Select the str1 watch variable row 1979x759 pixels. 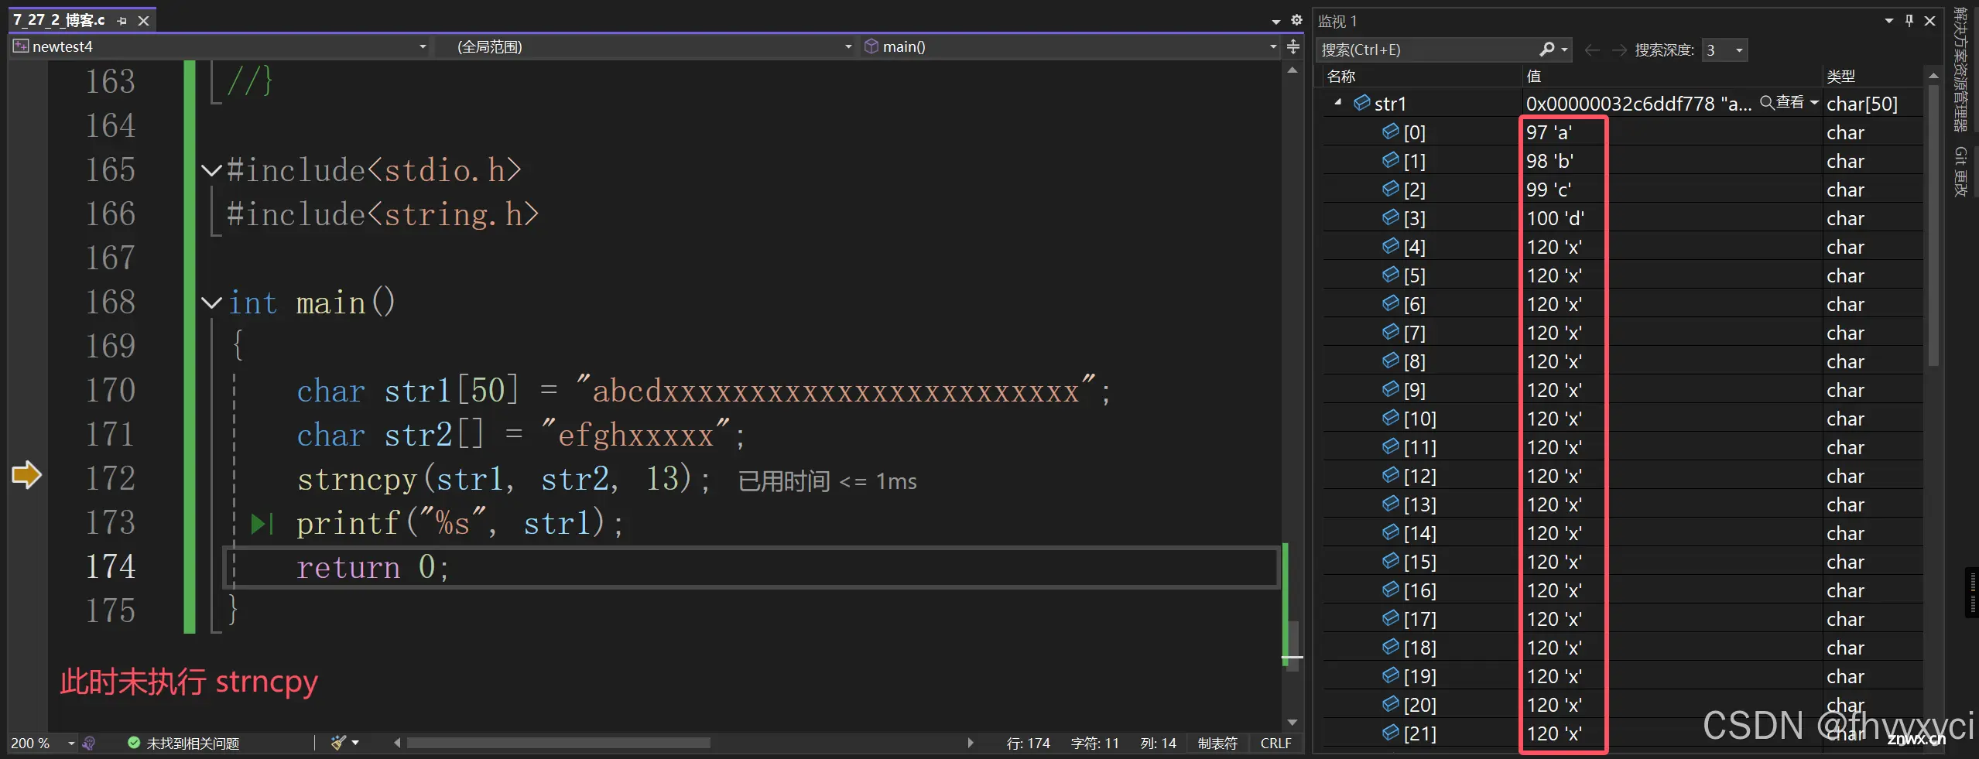1622,104
